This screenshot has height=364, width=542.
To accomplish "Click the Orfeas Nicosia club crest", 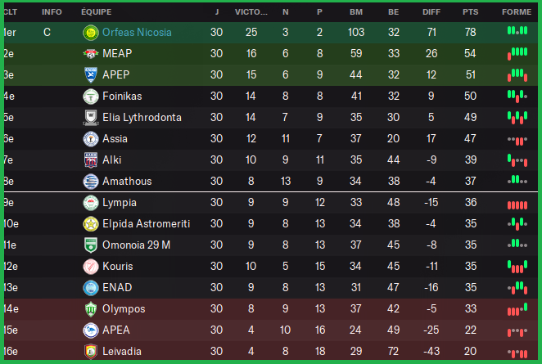I will point(90,32).
